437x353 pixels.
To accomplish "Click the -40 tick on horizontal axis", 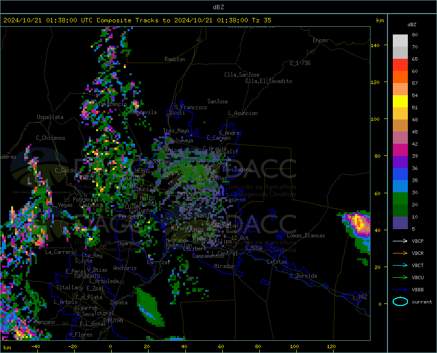I will click(x=35, y=346).
